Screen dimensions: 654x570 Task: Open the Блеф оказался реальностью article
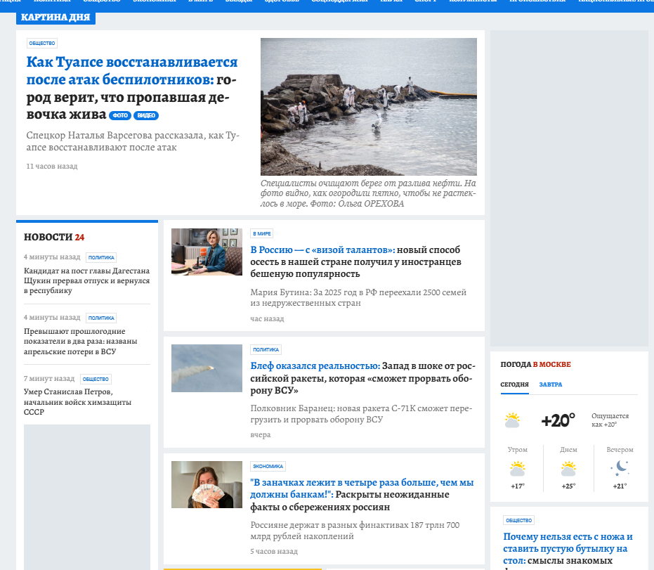(x=363, y=378)
